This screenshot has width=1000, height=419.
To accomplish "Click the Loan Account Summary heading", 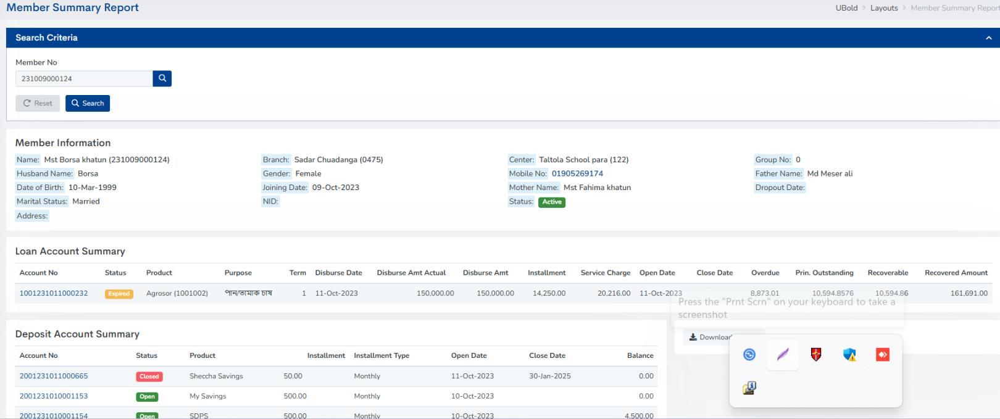I will click(x=70, y=251).
